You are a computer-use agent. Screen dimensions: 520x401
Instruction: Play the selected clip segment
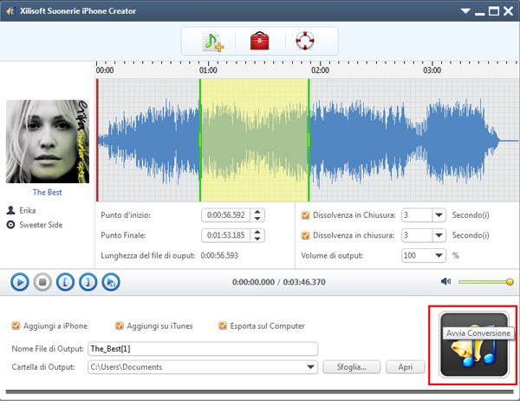pos(111,282)
